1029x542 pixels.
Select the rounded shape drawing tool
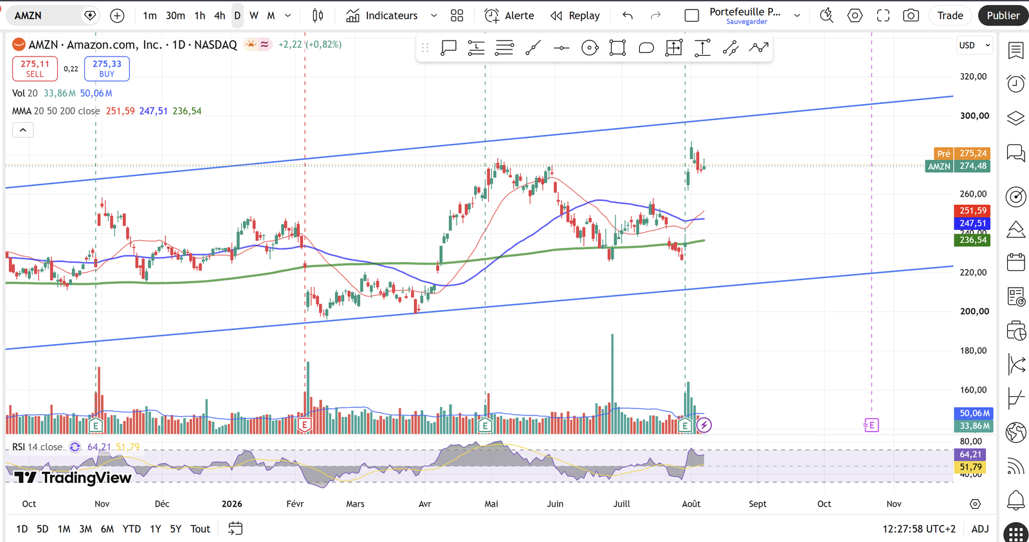point(646,48)
